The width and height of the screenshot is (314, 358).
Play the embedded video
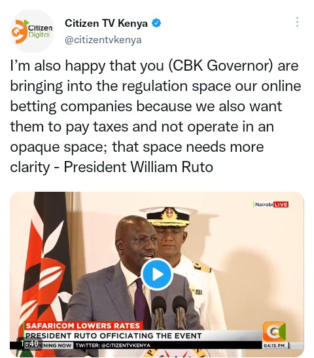pos(157,274)
